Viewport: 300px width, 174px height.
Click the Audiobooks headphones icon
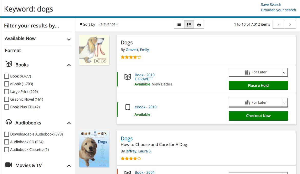[9, 122]
